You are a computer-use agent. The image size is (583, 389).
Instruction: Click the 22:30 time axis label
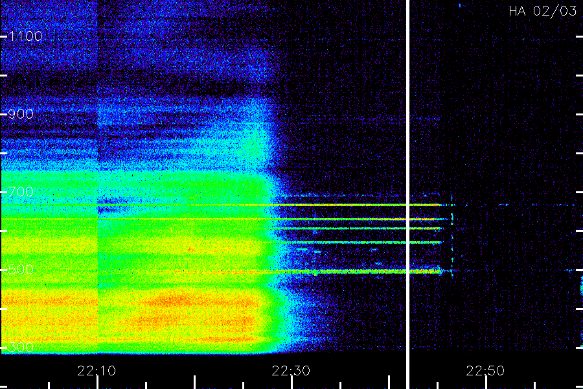[291, 371]
